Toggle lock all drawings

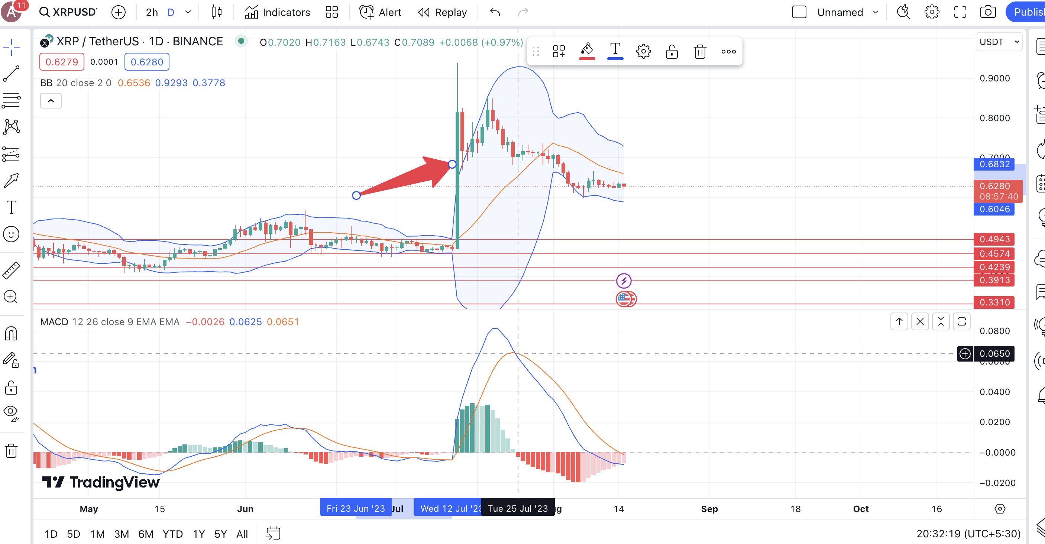12,388
